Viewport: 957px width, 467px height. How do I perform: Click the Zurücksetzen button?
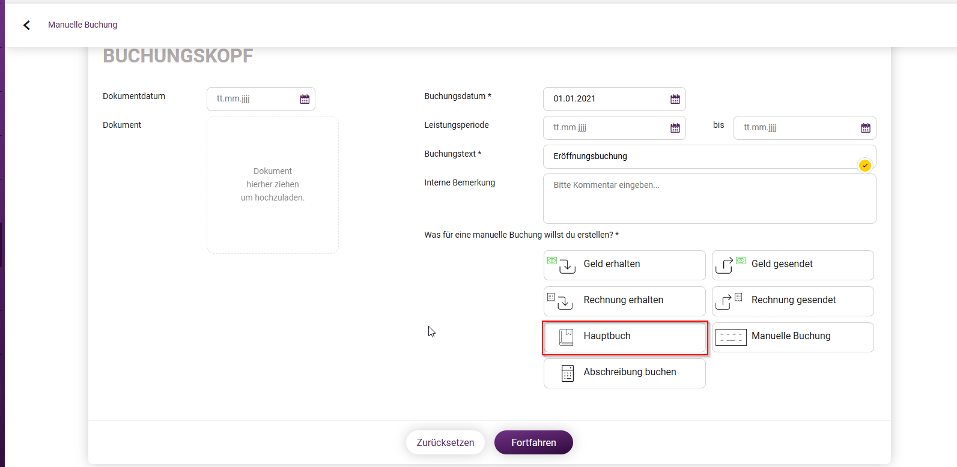coord(445,442)
